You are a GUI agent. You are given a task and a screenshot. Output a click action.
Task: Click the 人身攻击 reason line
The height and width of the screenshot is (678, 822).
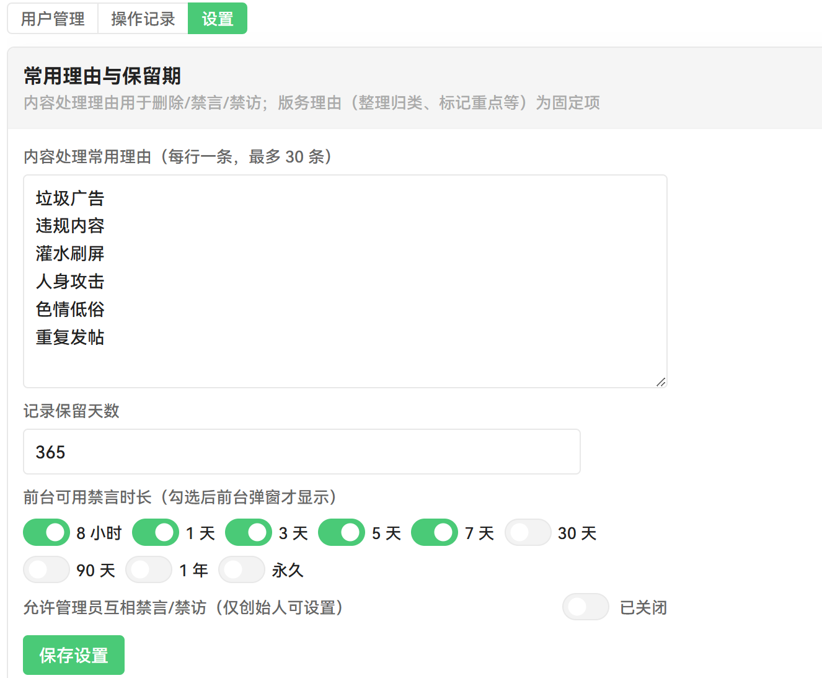70,282
